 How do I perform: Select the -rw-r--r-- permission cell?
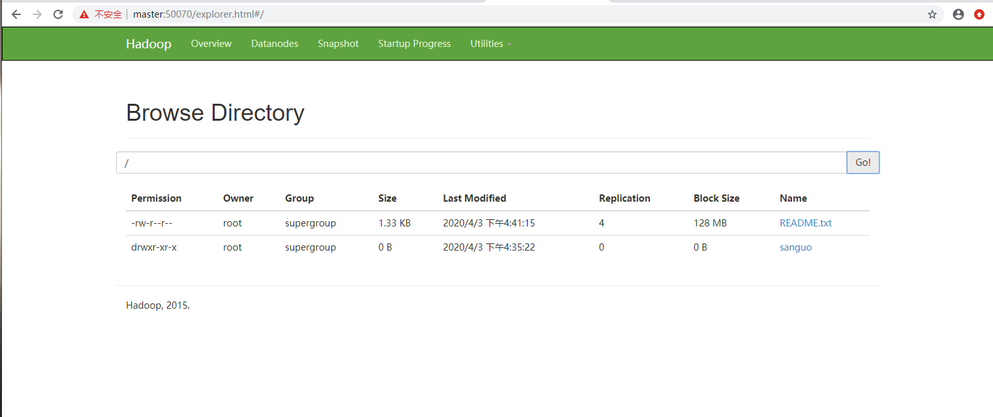(x=152, y=223)
